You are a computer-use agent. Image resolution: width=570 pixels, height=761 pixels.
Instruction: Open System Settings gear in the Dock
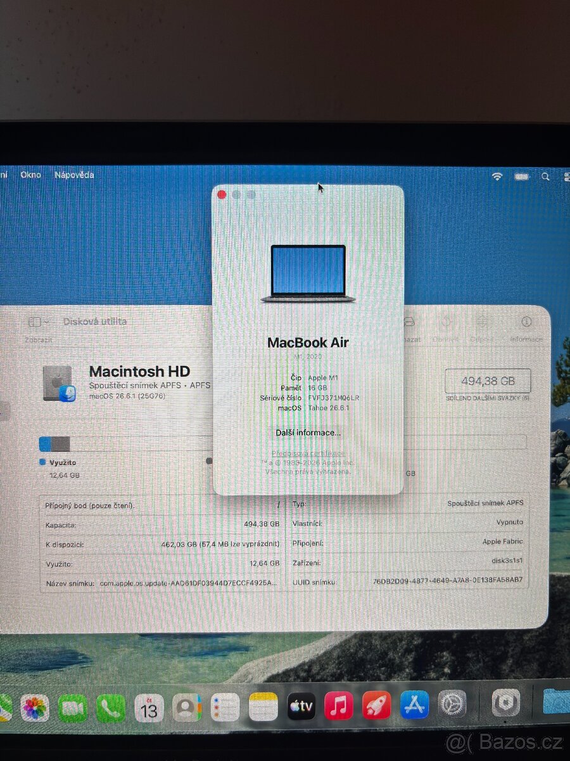pyautogui.click(x=452, y=703)
